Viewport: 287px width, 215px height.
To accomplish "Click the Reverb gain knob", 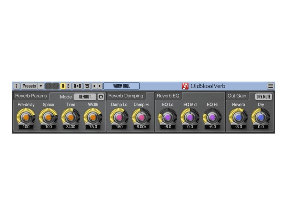I will pyautogui.click(x=239, y=117).
